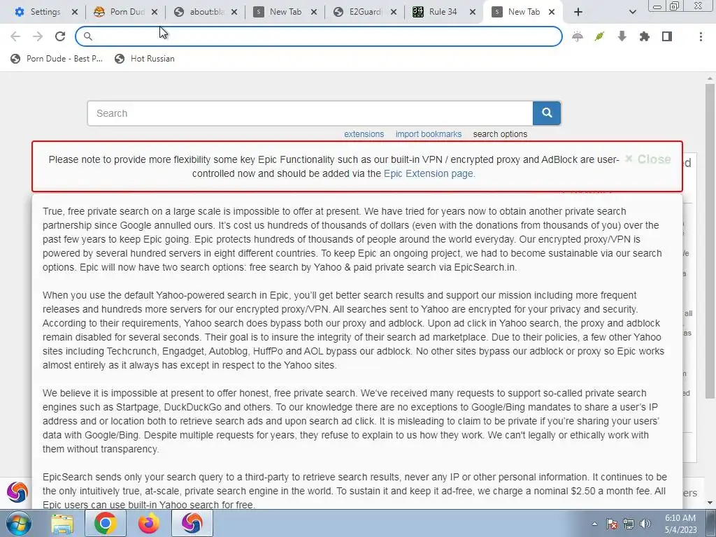Open the extensions link
The height and width of the screenshot is (537, 716).
pyautogui.click(x=364, y=134)
